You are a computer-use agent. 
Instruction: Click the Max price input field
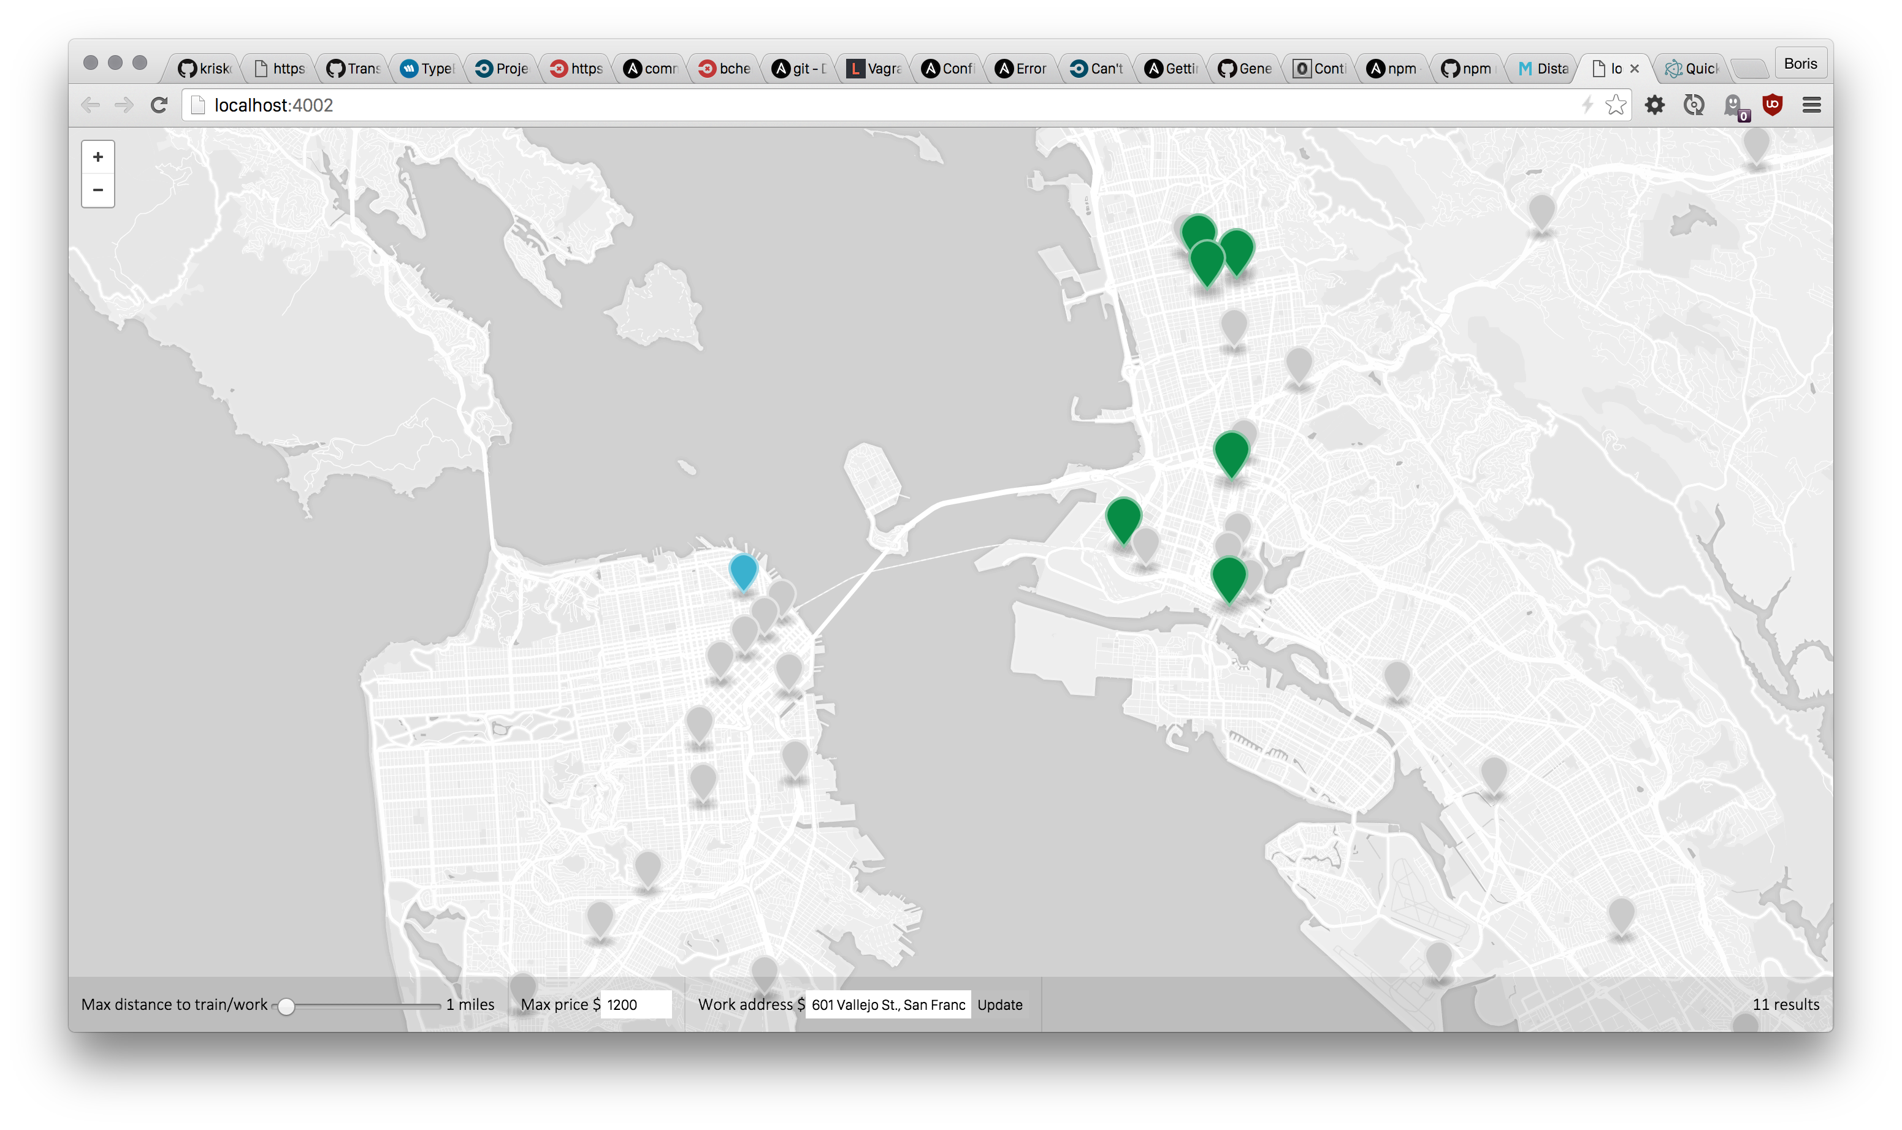tap(636, 1004)
